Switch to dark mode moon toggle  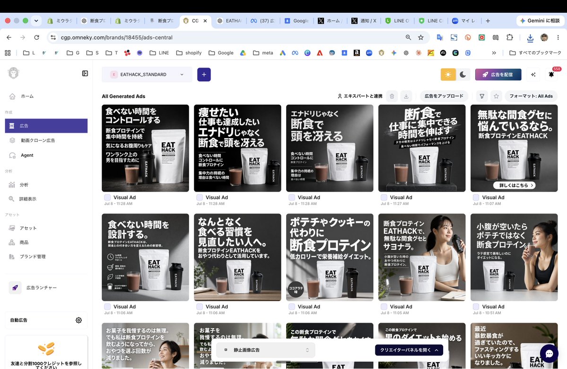tap(463, 75)
